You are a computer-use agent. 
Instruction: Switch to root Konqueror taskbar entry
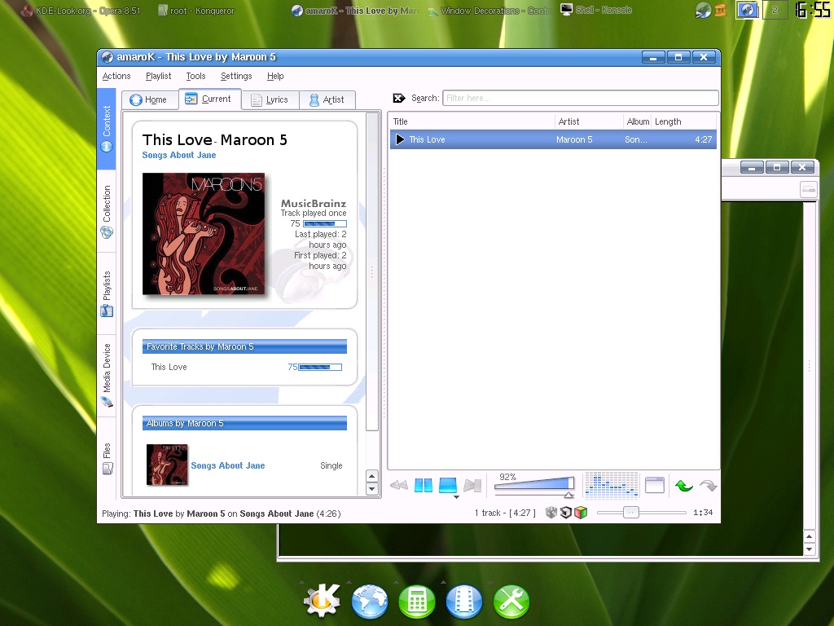point(195,11)
